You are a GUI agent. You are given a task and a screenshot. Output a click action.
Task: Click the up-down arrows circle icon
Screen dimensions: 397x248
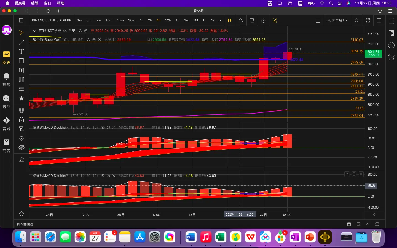[391, 45]
